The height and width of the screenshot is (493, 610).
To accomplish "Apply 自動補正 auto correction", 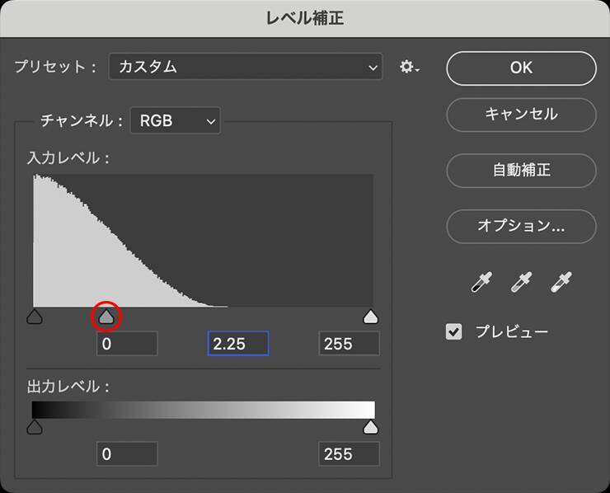I will pos(521,171).
